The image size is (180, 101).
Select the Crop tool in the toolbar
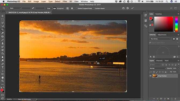click(x=2, y=30)
